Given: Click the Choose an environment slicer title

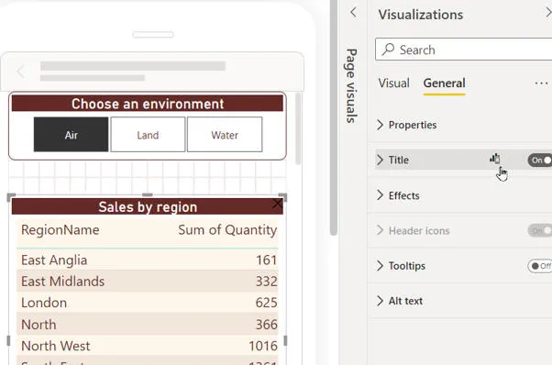Looking at the screenshot, I should (x=148, y=104).
